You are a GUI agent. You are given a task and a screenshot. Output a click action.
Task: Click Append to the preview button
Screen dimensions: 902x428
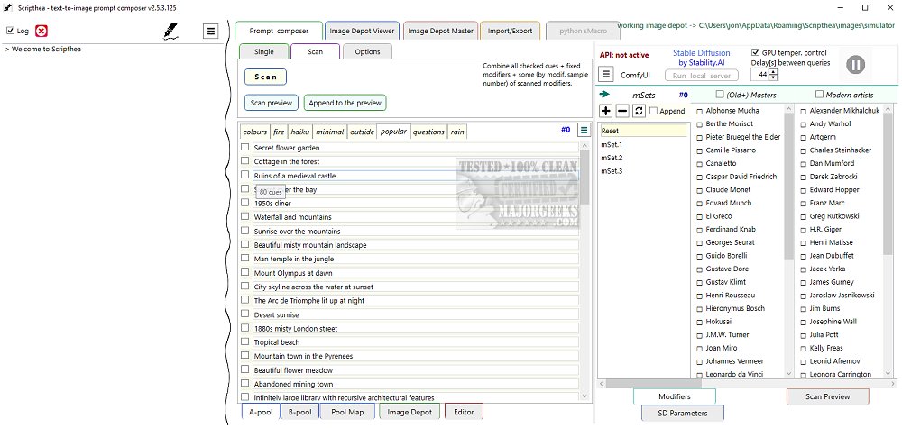pos(345,103)
